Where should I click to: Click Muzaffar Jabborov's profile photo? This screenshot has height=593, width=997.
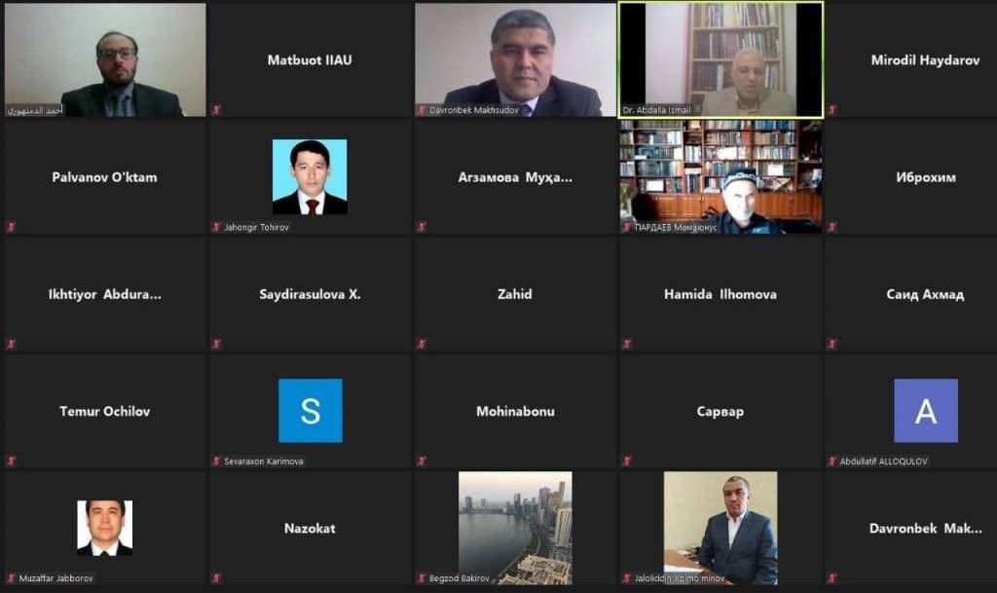(x=105, y=528)
